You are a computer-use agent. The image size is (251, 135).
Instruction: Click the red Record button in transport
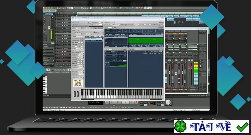point(137,102)
